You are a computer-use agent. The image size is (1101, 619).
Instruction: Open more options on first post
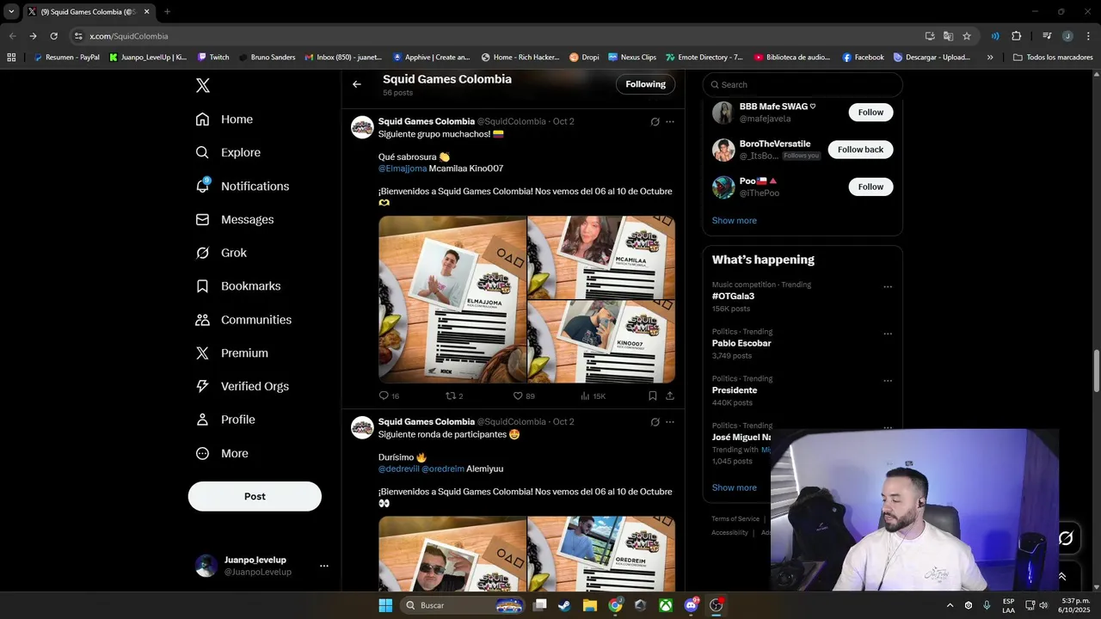click(670, 122)
